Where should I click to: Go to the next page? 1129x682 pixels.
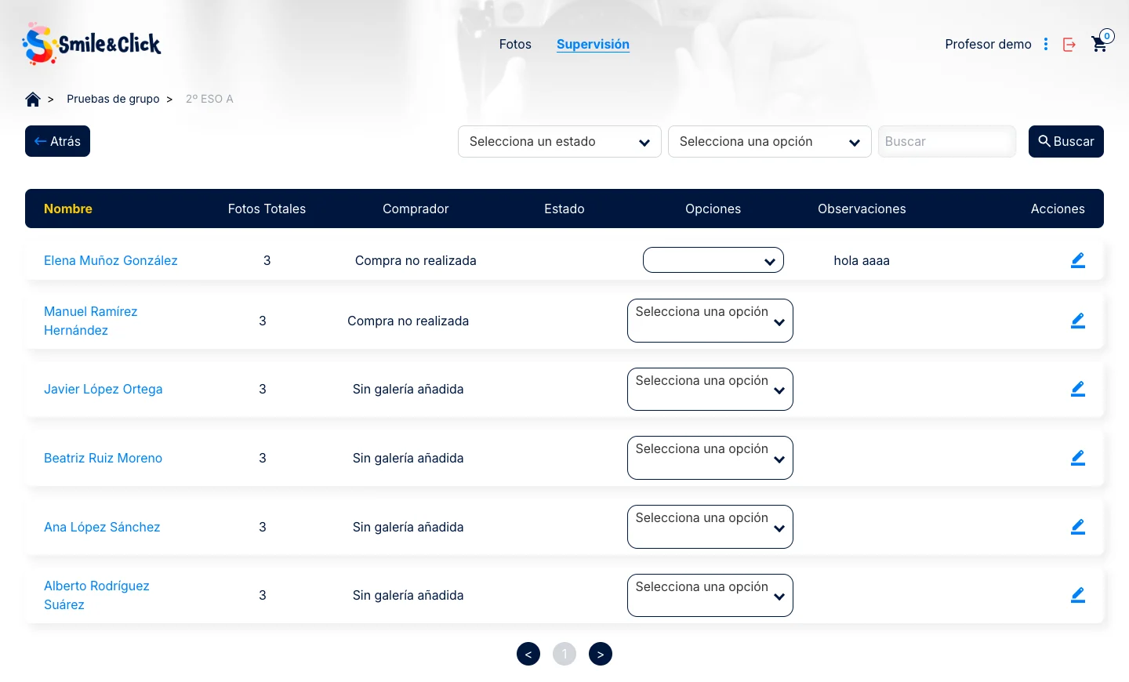[601, 654]
